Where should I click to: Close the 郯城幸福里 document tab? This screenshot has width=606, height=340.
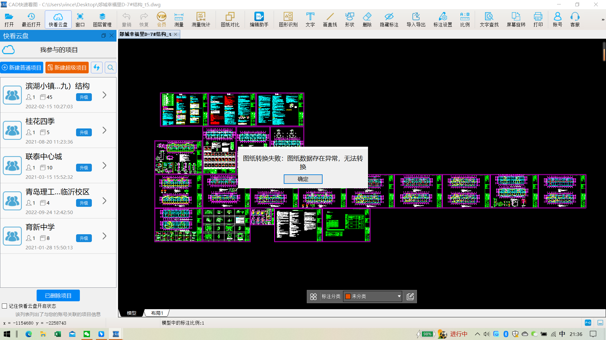(176, 34)
